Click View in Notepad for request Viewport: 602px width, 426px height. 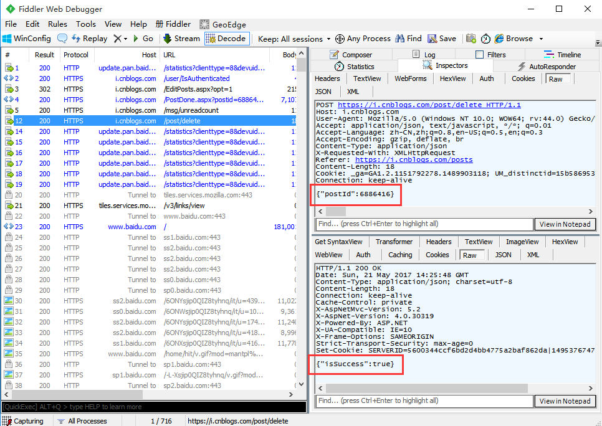pyautogui.click(x=565, y=224)
